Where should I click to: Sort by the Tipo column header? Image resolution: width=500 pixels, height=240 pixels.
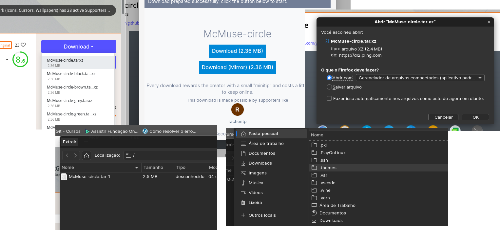click(190, 168)
